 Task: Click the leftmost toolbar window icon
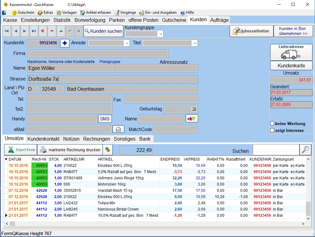pos(4,13)
